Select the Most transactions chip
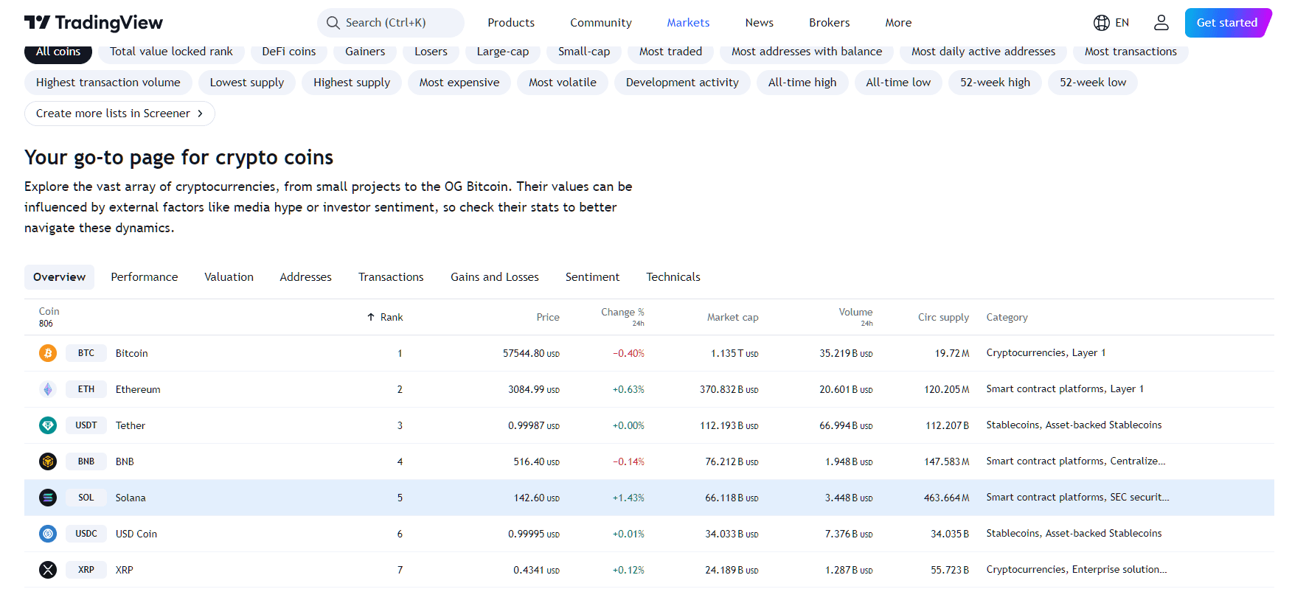This screenshot has width=1292, height=589. 1130,52
